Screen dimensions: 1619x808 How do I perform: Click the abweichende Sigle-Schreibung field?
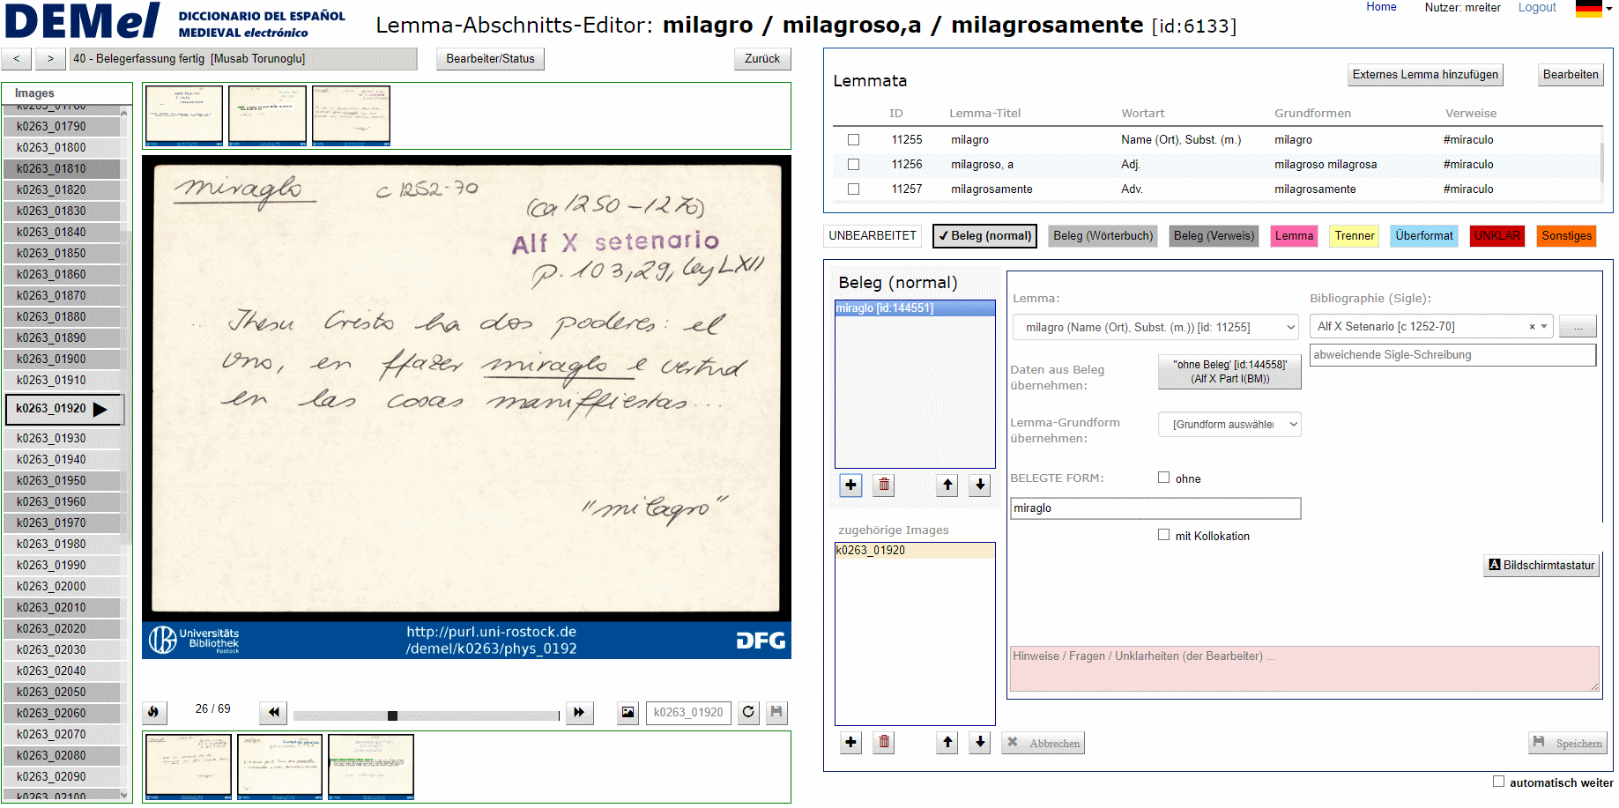pyautogui.click(x=1452, y=355)
